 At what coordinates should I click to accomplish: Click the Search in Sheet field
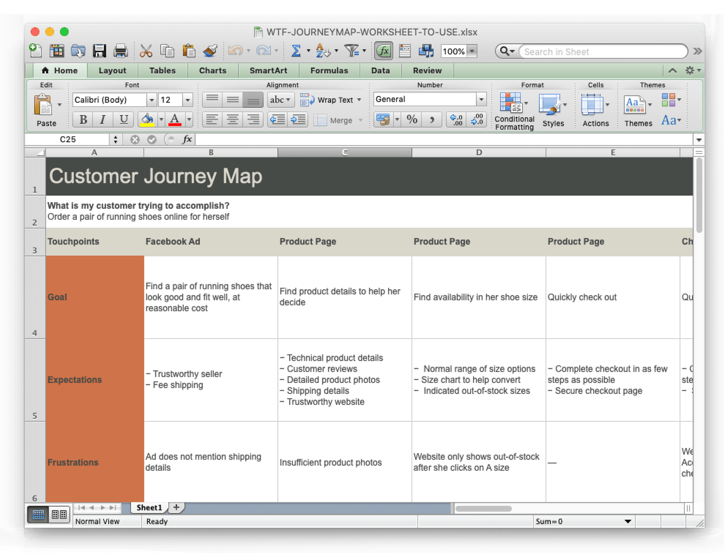coord(603,51)
